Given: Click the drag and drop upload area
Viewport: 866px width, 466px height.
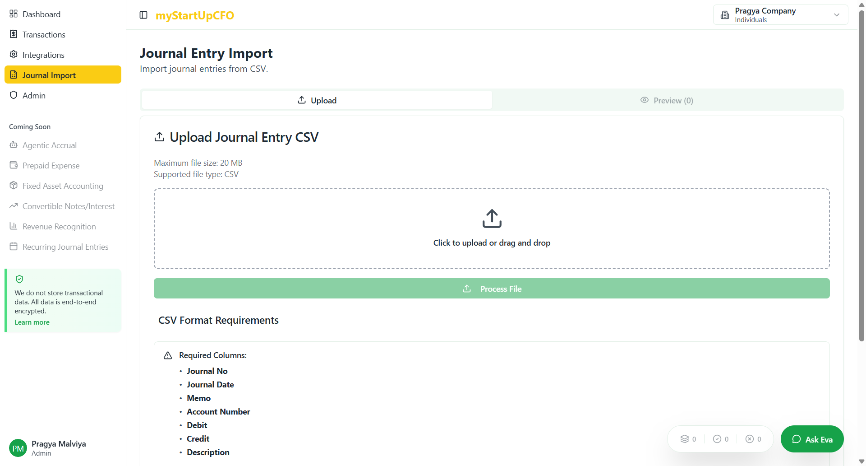Looking at the screenshot, I should [492, 228].
